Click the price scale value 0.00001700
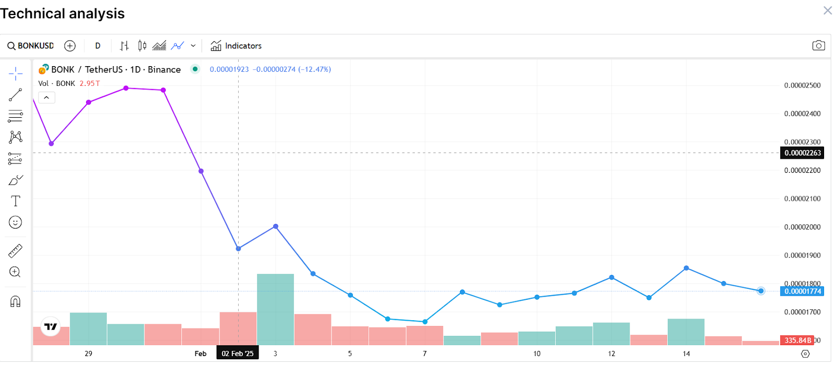834x366 pixels. (x=802, y=312)
